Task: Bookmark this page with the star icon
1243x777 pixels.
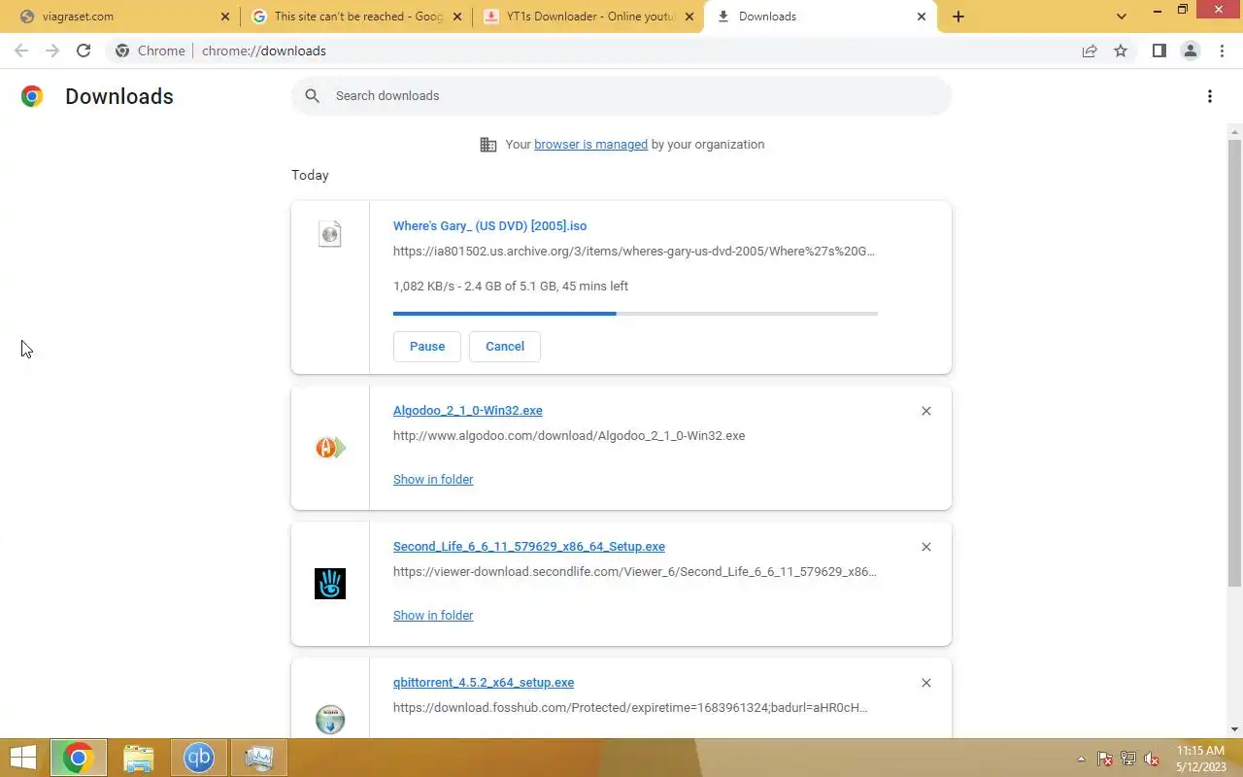Action: tap(1121, 51)
